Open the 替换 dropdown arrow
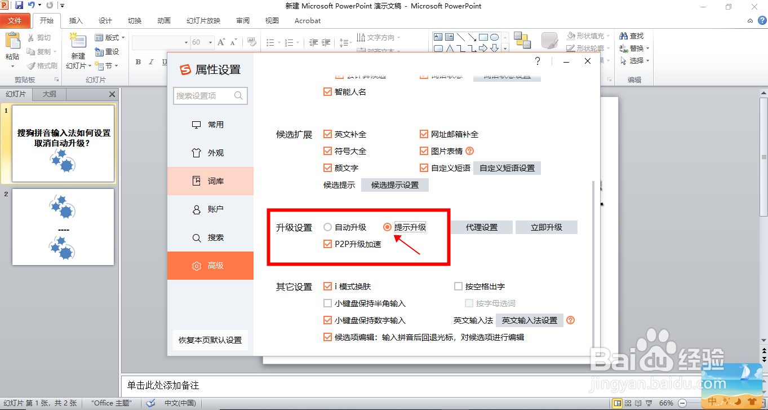Viewport: 768px width, 410px height. [x=647, y=49]
